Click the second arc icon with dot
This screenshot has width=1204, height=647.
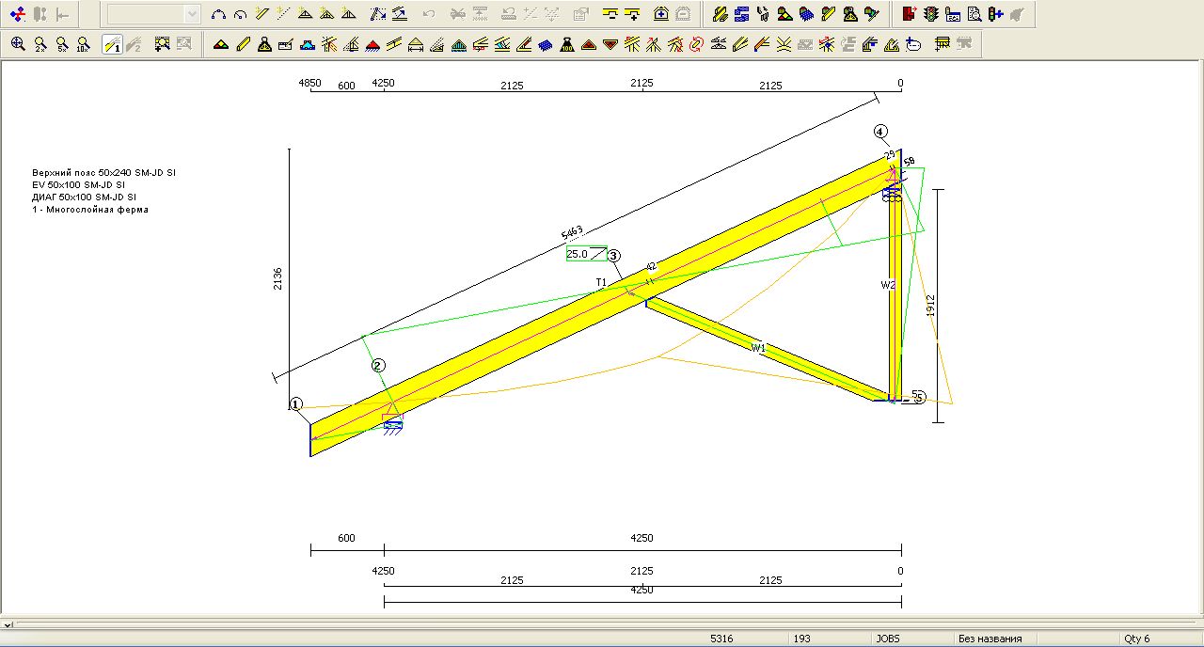click(240, 14)
